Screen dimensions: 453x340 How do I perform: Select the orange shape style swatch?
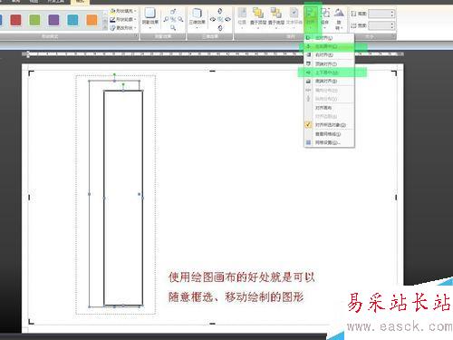(92, 20)
